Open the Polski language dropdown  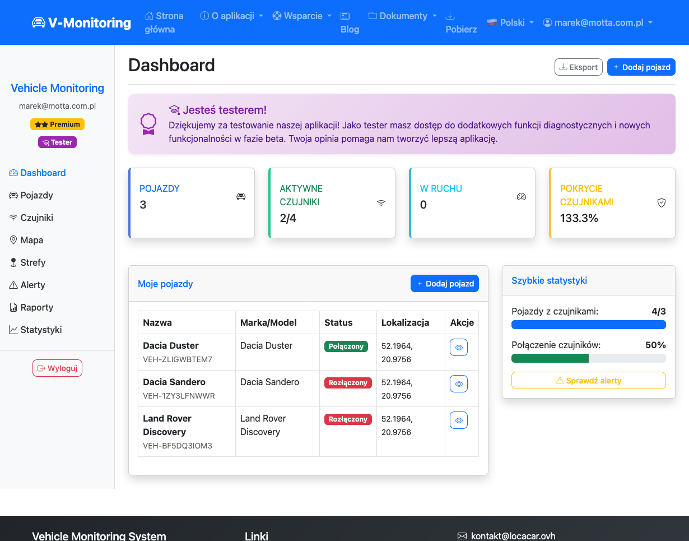tap(510, 22)
